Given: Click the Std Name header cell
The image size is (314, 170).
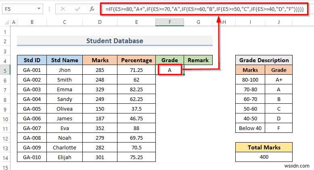Looking at the screenshot, I should pyautogui.click(x=65, y=60).
